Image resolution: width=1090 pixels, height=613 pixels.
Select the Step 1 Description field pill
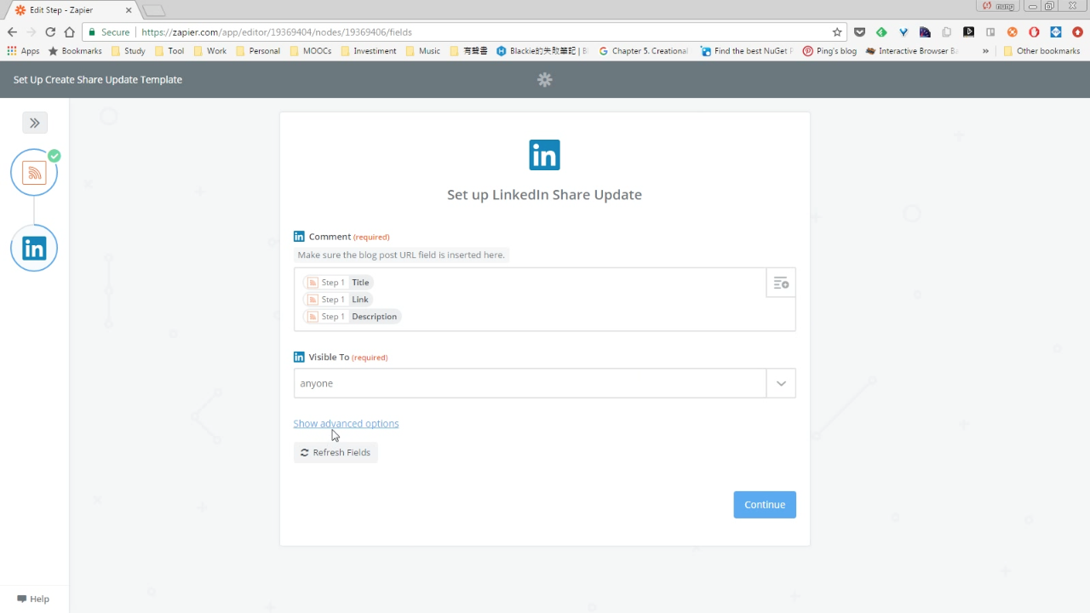point(353,317)
